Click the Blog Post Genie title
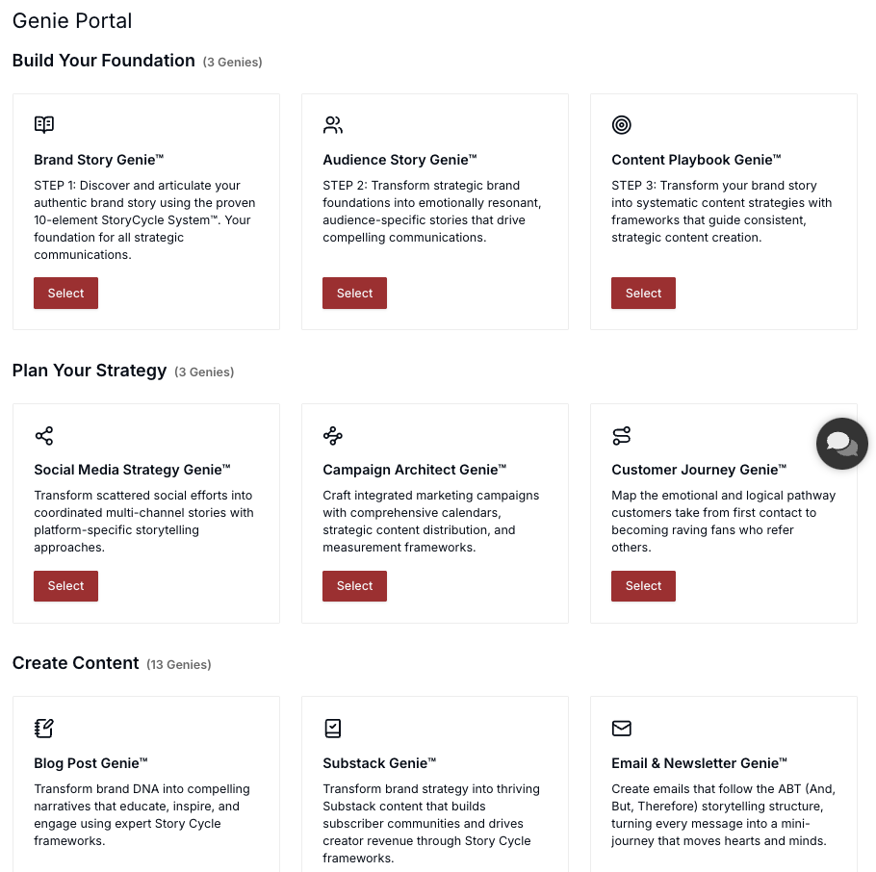 click(90, 763)
